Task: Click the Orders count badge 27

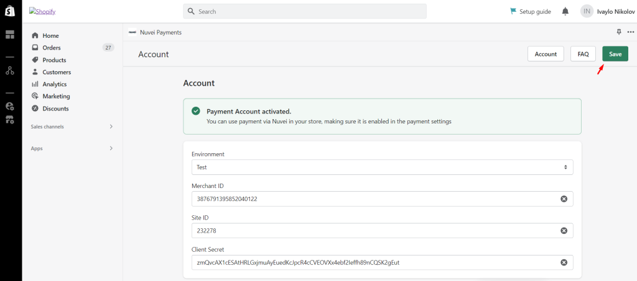Action: coord(108,48)
